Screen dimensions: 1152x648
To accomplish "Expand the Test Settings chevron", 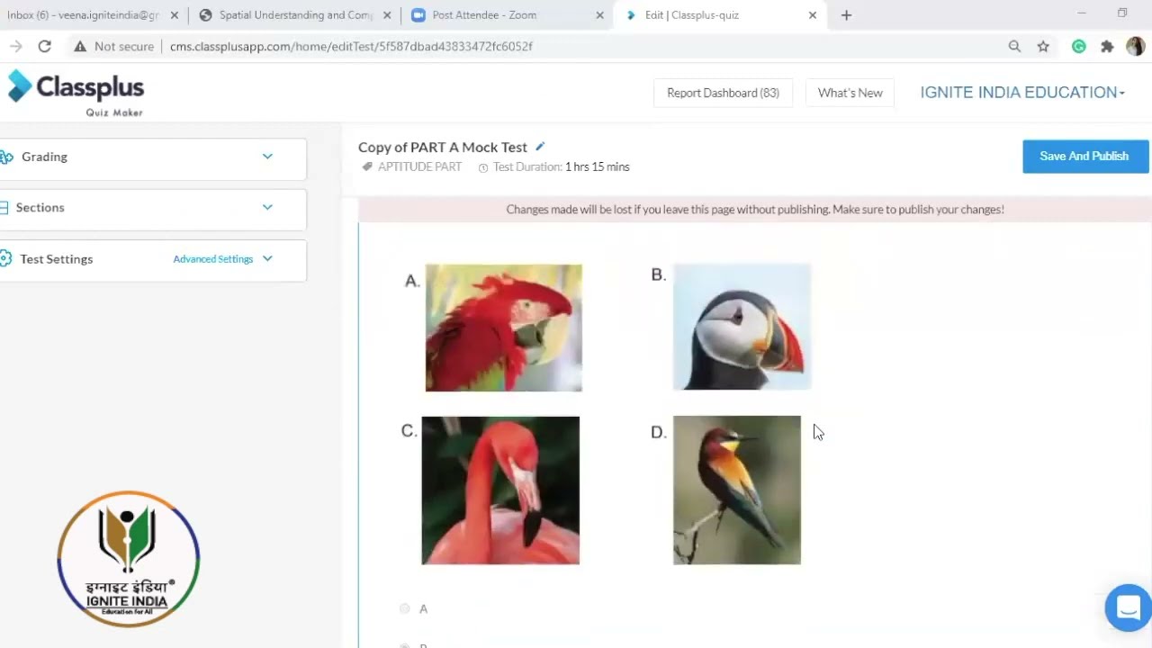I will (267, 258).
